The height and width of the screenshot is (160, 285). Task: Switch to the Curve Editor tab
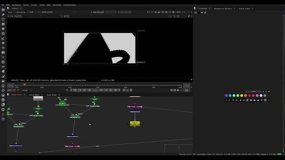(x=34, y=95)
